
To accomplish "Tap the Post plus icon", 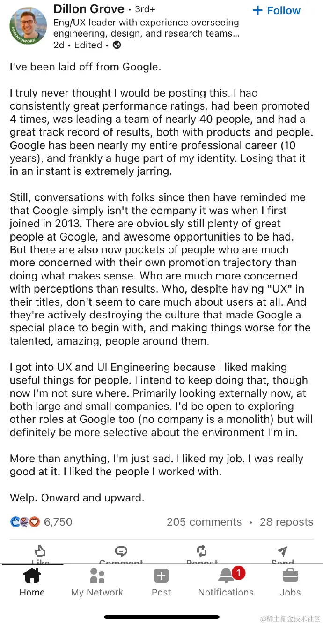I will point(161,576).
